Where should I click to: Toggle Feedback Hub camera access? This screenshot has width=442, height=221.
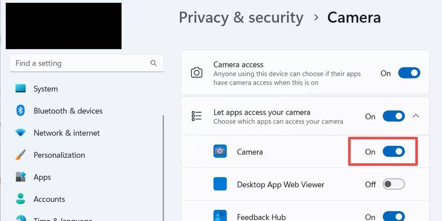393,217
